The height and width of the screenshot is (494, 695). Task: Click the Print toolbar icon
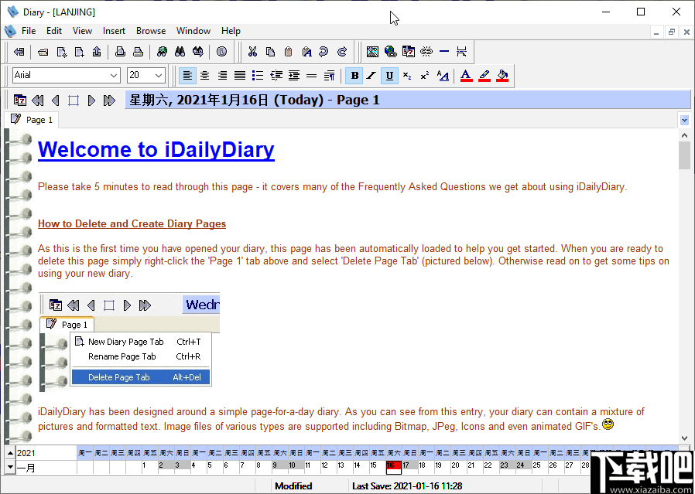138,52
